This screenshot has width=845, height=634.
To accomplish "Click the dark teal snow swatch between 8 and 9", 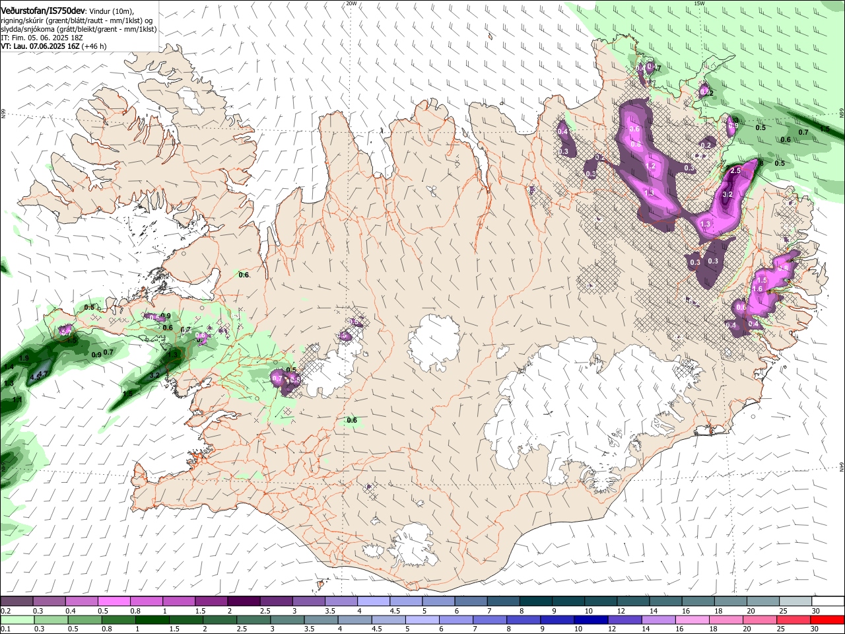I will click(535, 602).
